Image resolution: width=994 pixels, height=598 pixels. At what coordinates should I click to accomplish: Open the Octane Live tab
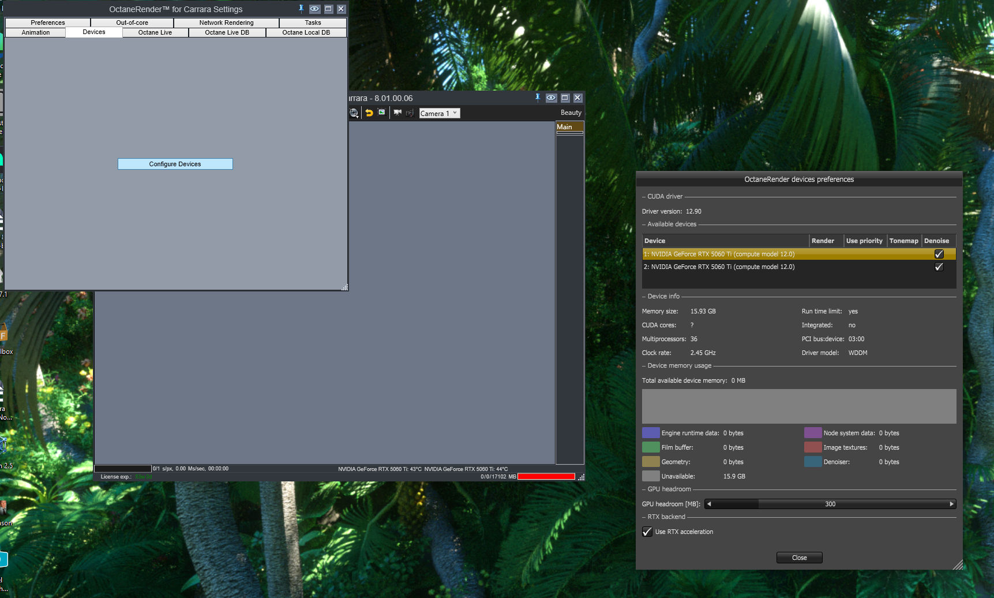(155, 32)
